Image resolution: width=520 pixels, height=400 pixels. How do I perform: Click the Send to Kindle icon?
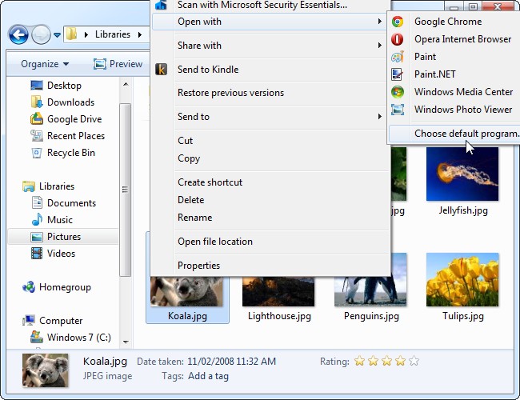[x=161, y=70]
